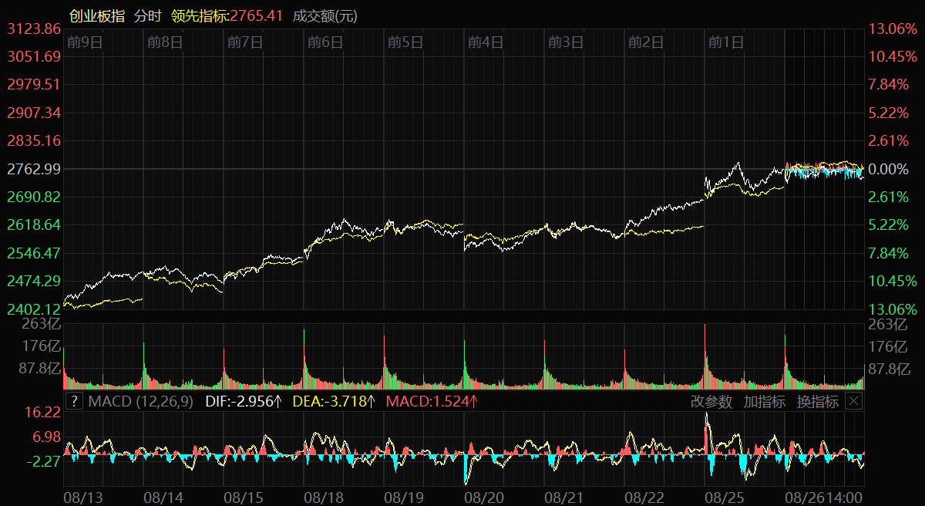The image size is (925, 506).
Task: Click the MACD help question mark icon
Action: (x=74, y=401)
